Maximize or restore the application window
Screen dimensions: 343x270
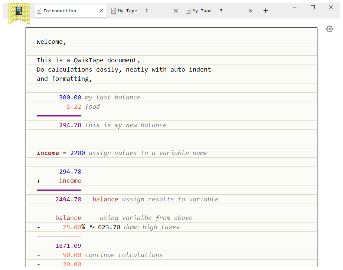click(313, 7)
